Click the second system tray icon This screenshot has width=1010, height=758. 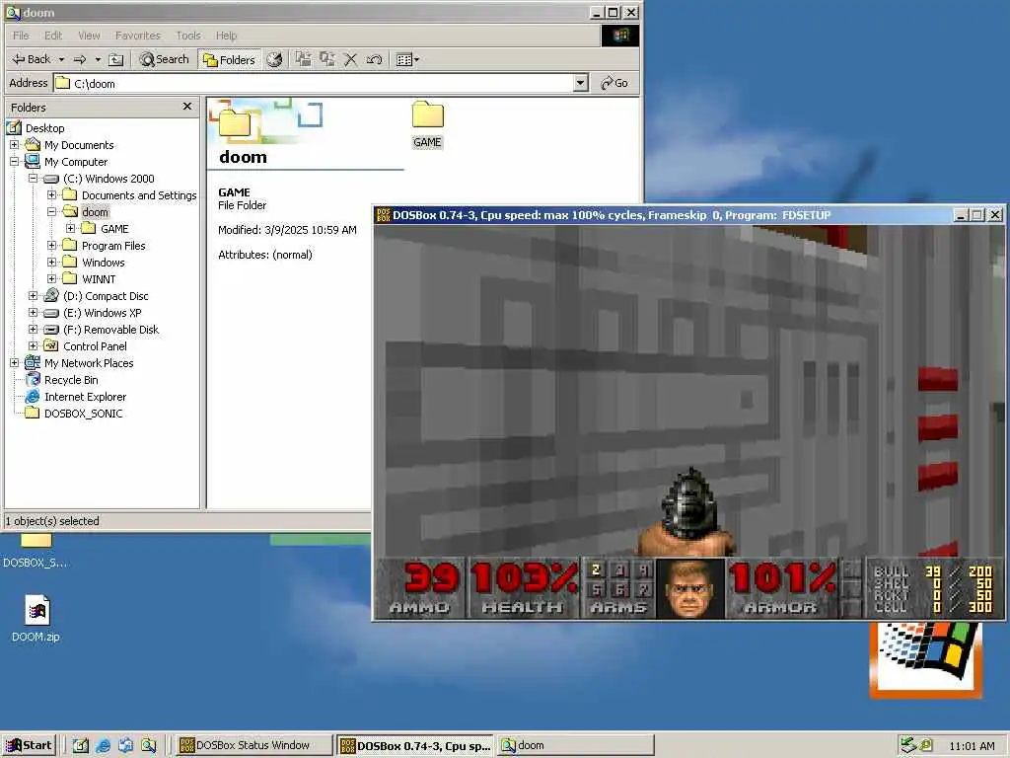coord(925,745)
